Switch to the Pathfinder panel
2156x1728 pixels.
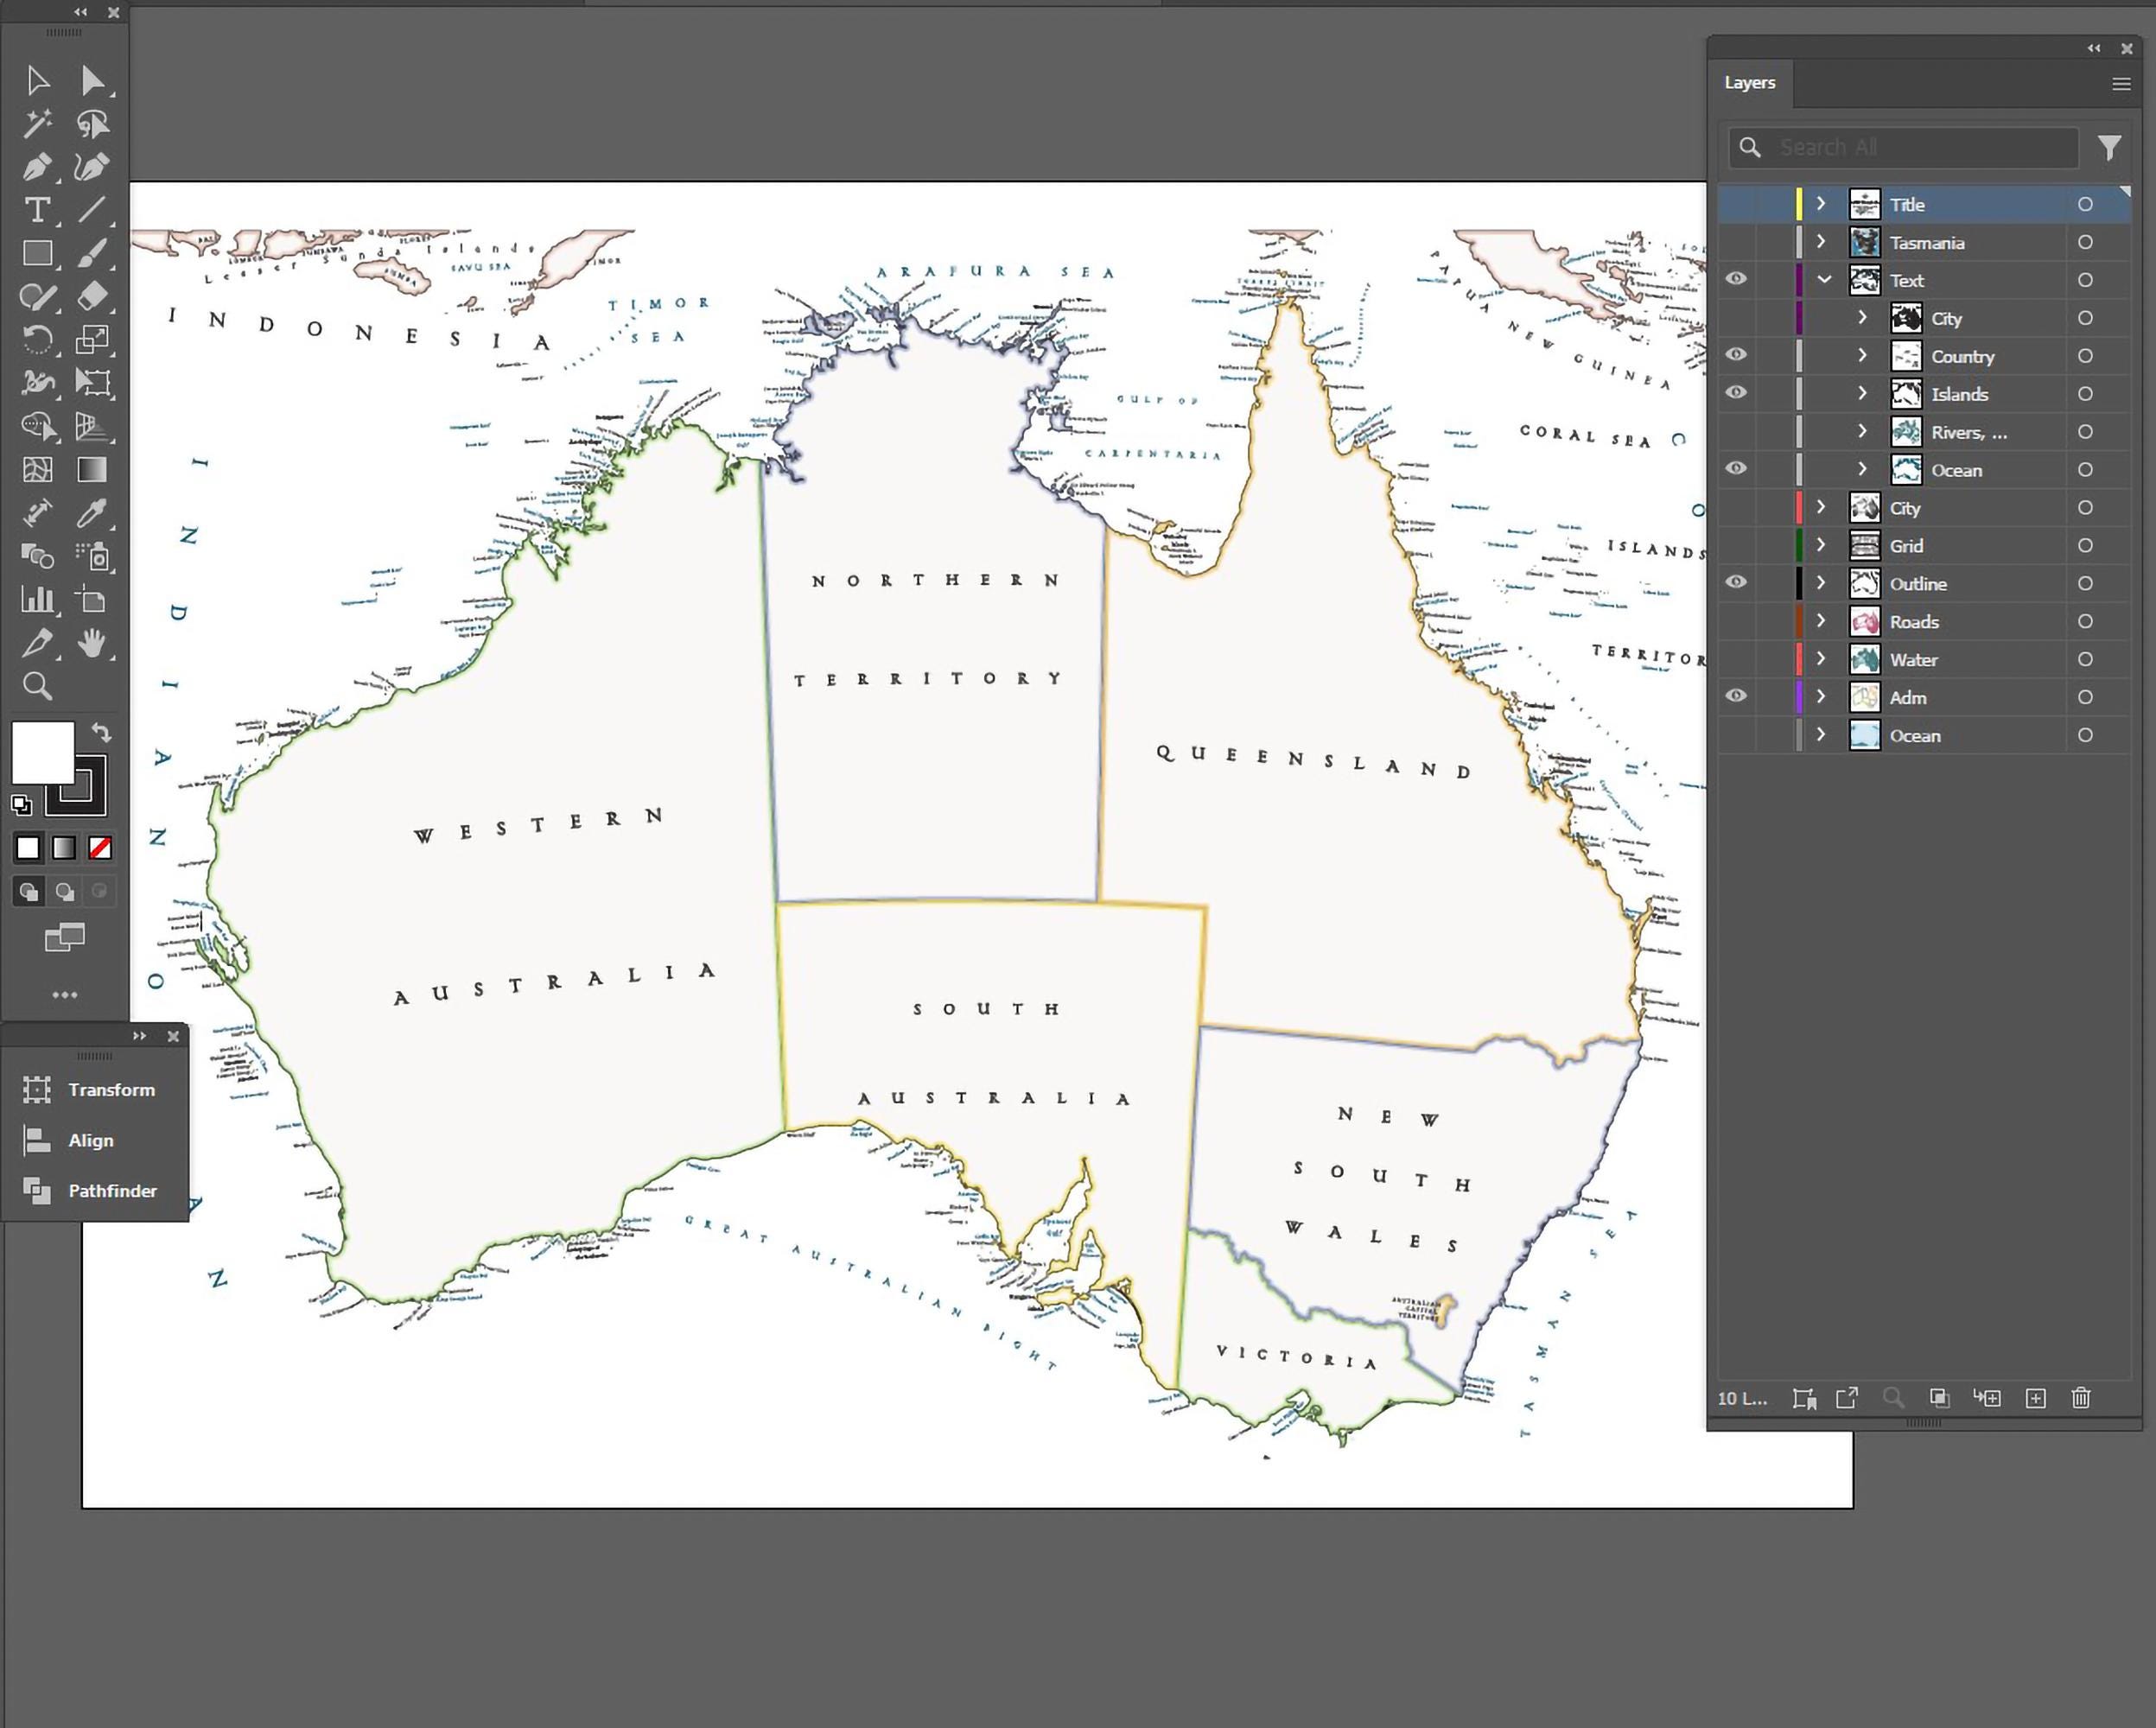[112, 1190]
